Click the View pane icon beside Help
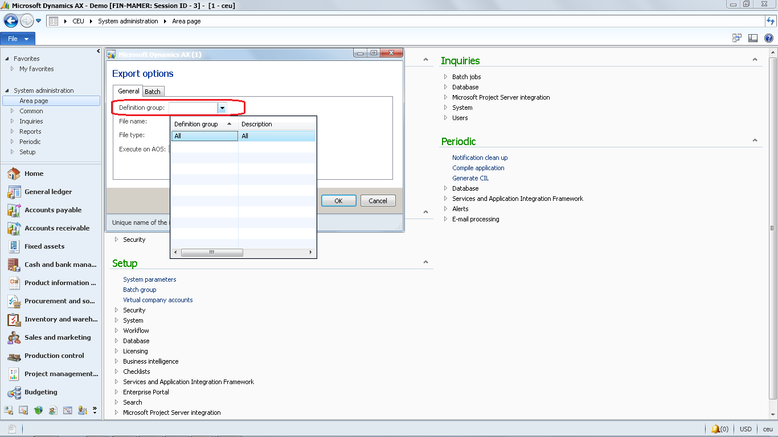Image resolution: width=778 pixels, height=437 pixels. 752,38
